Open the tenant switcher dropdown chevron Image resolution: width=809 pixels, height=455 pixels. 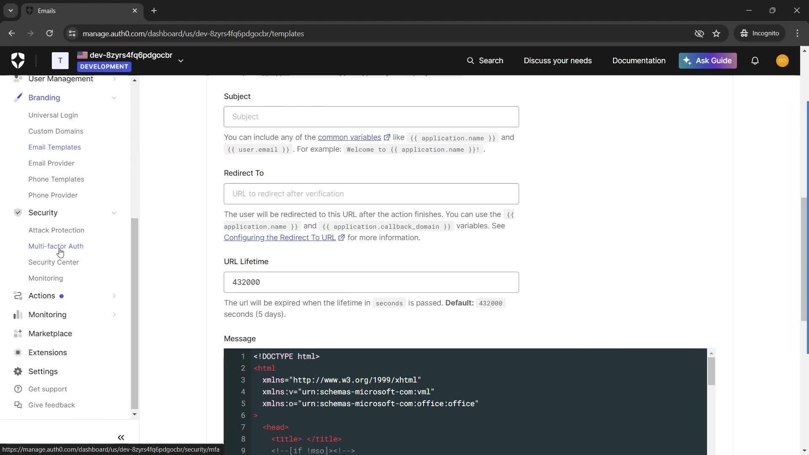pyautogui.click(x=181, y=61)
